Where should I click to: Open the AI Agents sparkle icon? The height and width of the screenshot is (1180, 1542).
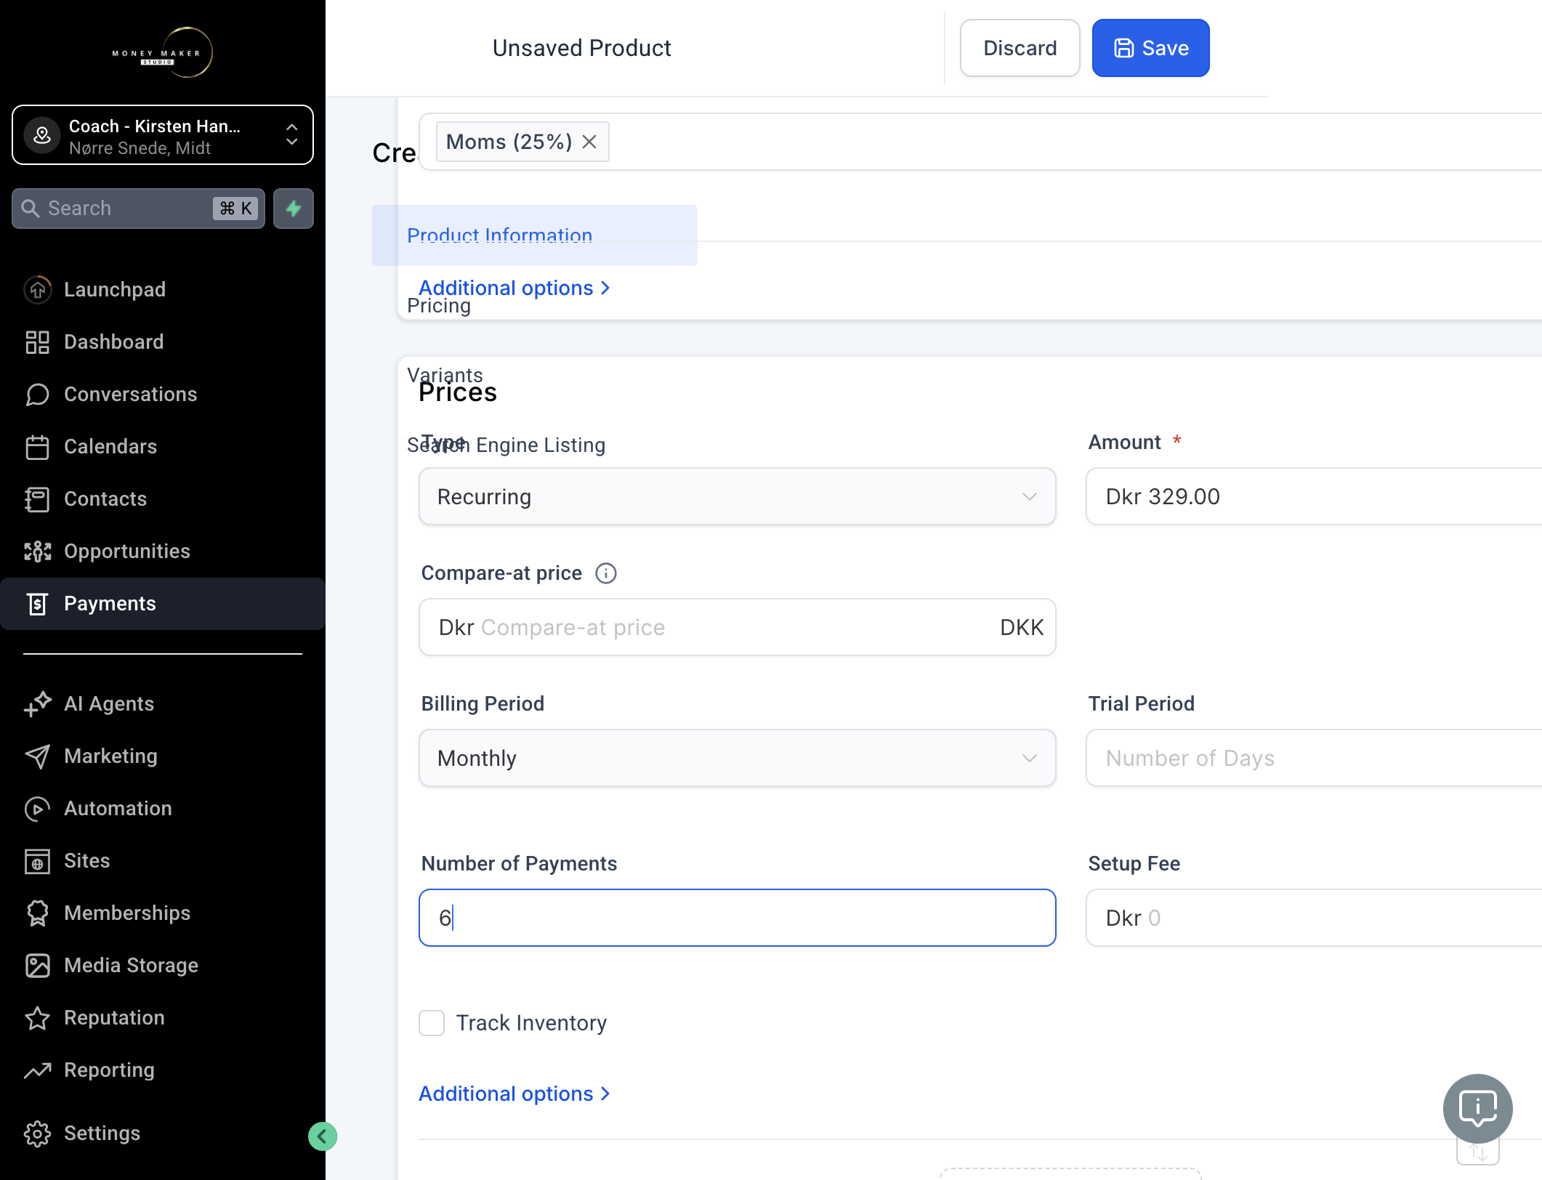37,703
